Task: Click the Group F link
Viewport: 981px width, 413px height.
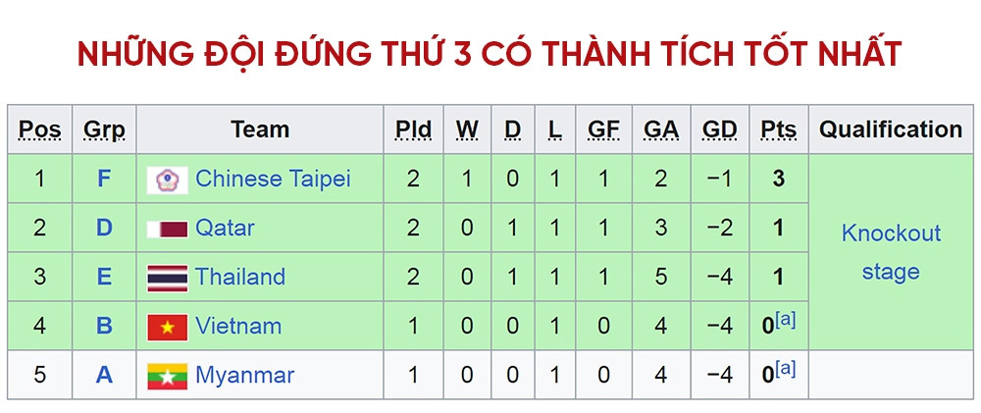Action: (104, 179)
